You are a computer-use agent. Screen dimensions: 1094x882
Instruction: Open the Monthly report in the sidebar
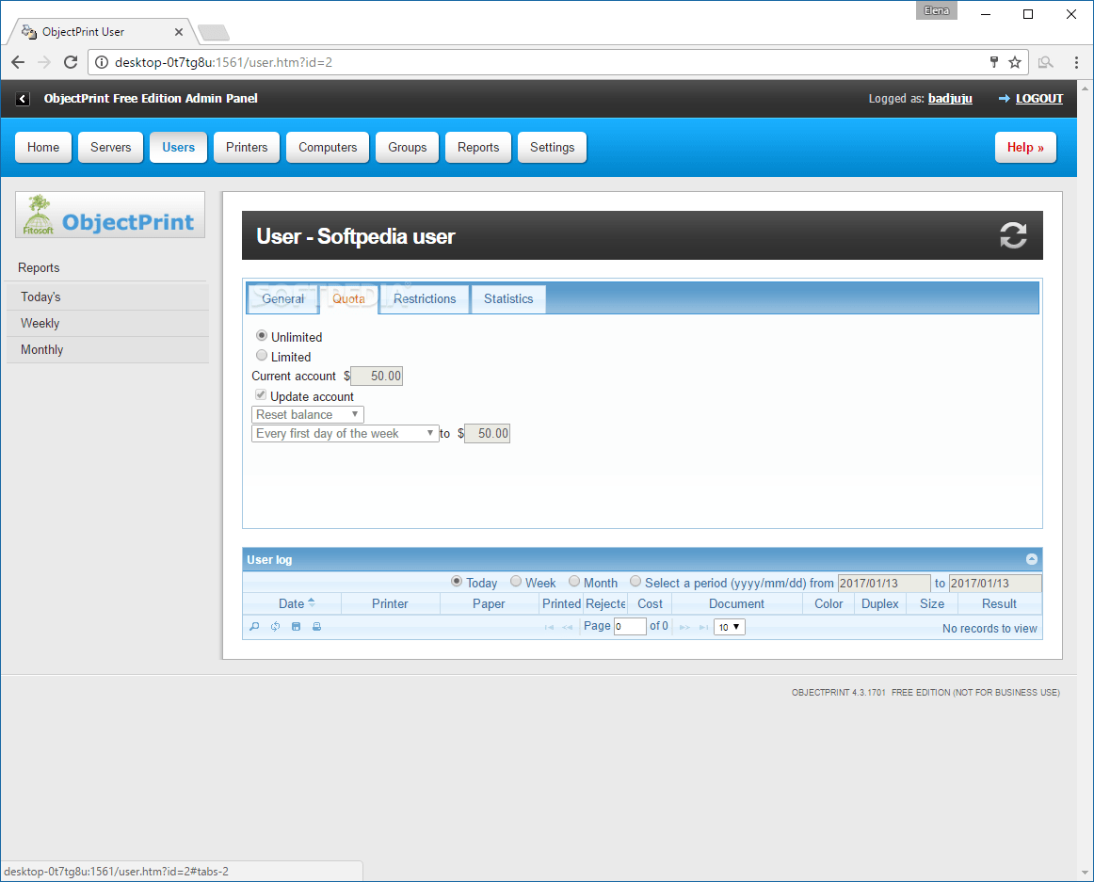coord(107,349)
